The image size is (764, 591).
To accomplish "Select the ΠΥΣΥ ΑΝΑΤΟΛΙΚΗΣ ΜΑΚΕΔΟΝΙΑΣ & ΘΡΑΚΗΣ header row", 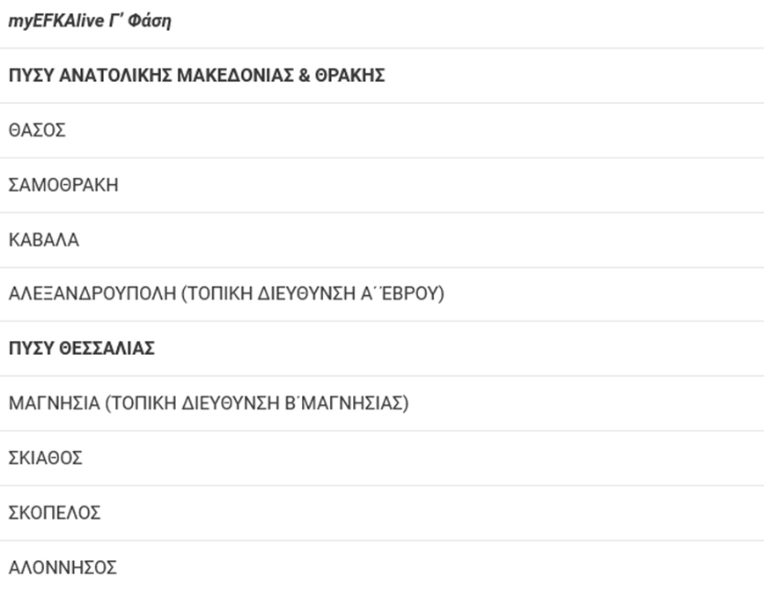I will 196,76.
